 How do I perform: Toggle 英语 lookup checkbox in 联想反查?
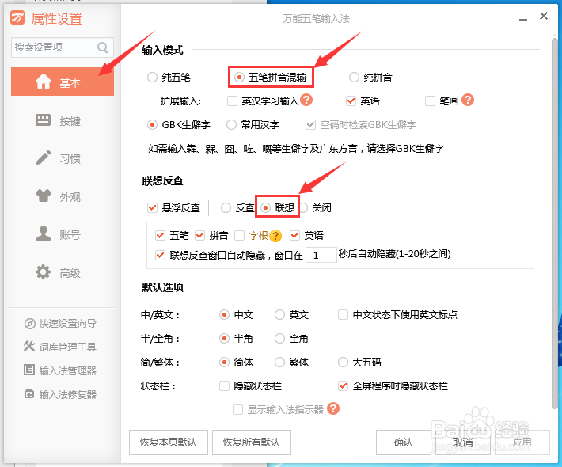(295, 235)
